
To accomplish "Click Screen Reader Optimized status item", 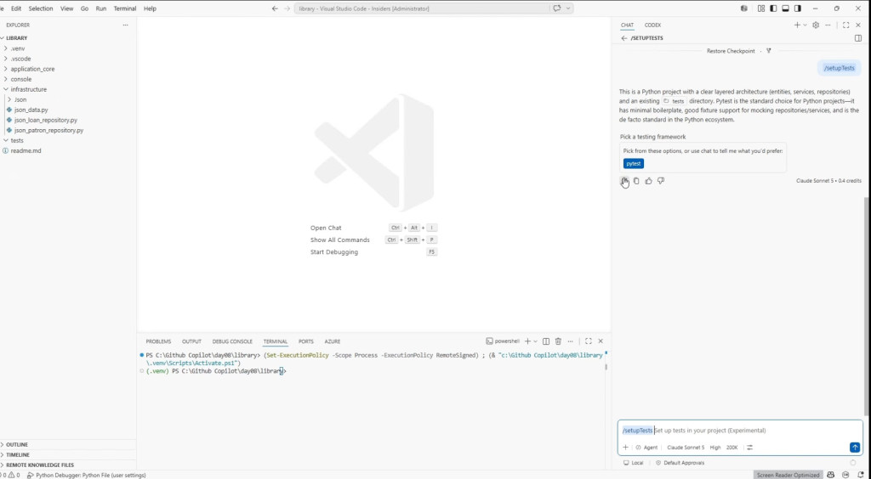I will [x=788, y=475].
